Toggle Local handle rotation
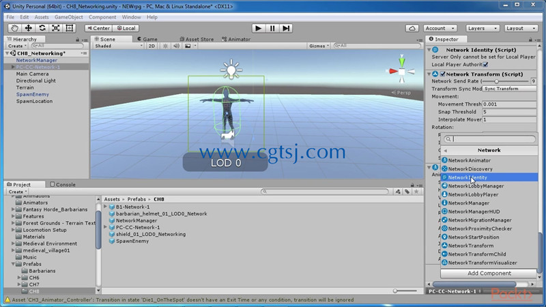The image size is (546, 307). coord(126,28)
